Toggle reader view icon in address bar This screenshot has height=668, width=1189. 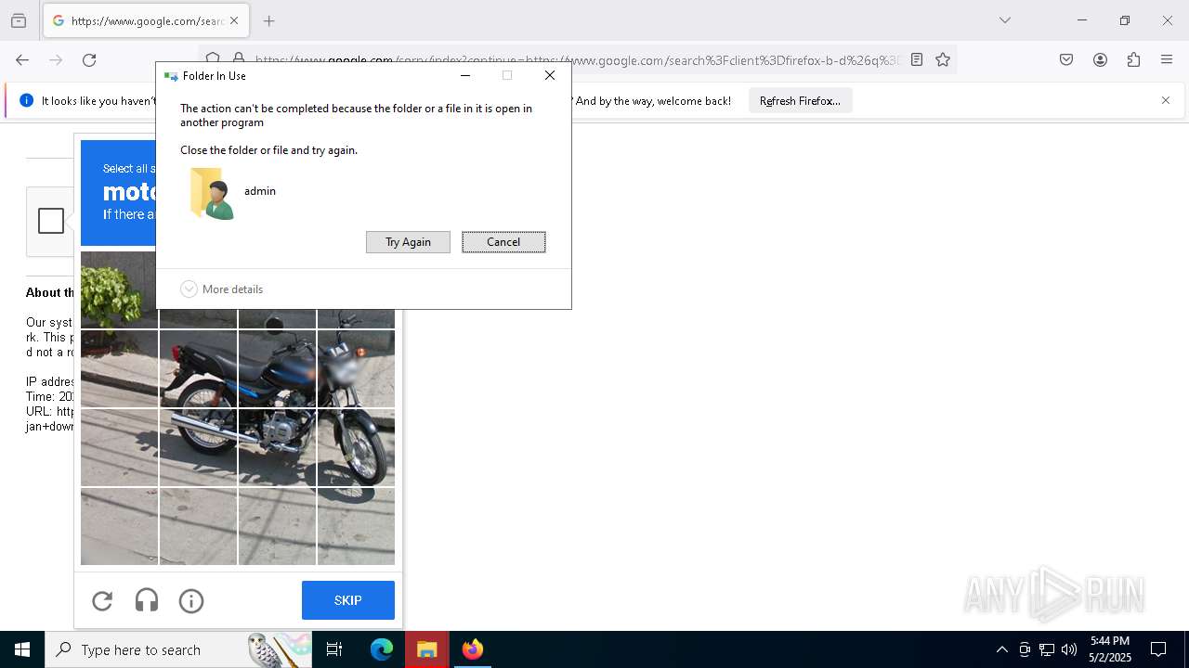pyautogui.click(x=917, y=60)
